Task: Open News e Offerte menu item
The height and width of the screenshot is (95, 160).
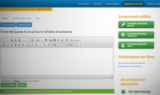Action: click(154, 4)
